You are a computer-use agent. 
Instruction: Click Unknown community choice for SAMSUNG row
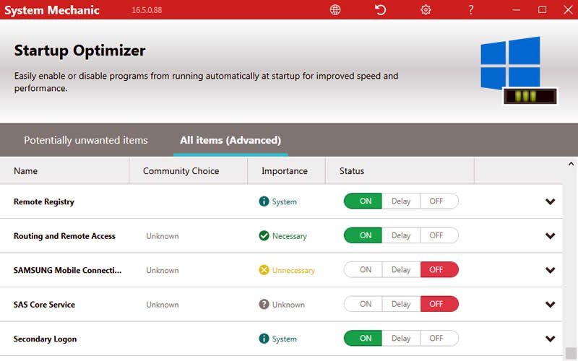pyautogui.click(x=163, y=270)
